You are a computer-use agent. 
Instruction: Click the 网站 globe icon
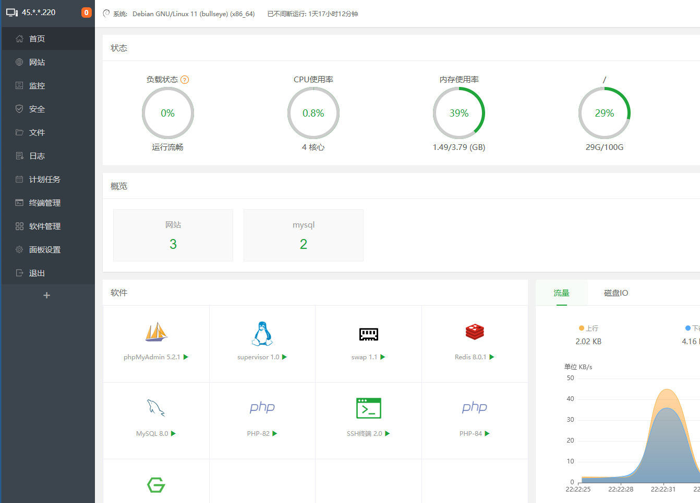click(x=19, y=62)
